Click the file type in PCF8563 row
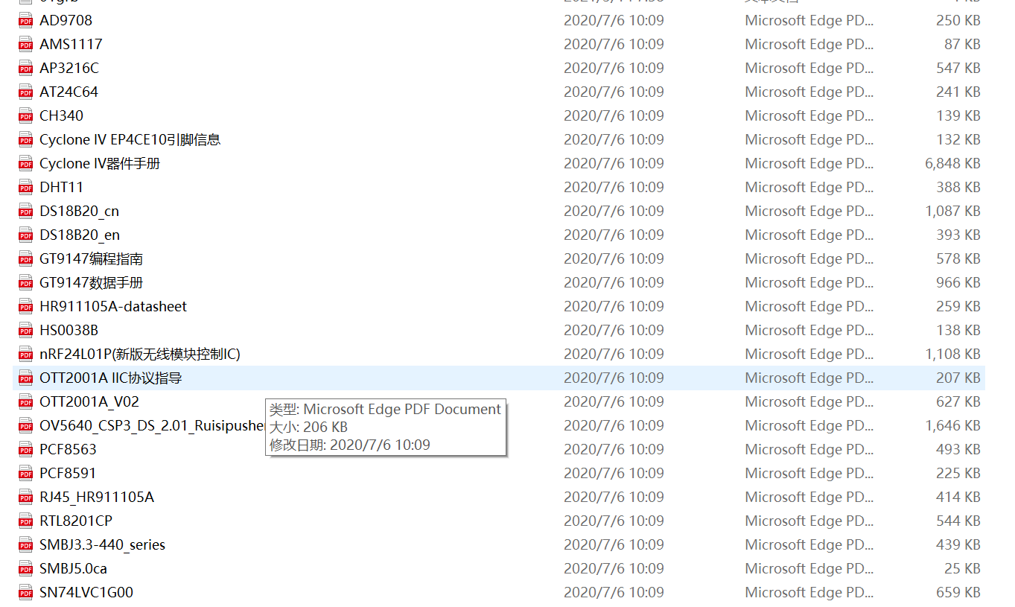Screen dimensions: 1015x607 pyautogui.click(x=809, y=449)
